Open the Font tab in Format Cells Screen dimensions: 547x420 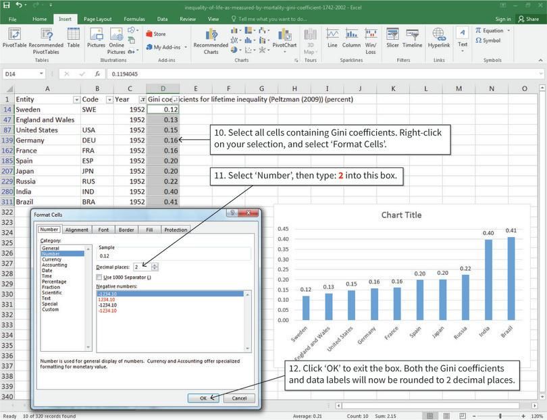click(x=103, y=230)
